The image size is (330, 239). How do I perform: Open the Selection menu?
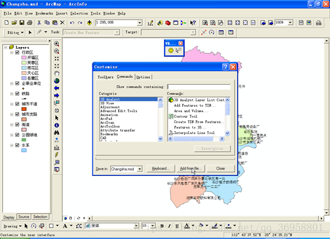79,13
